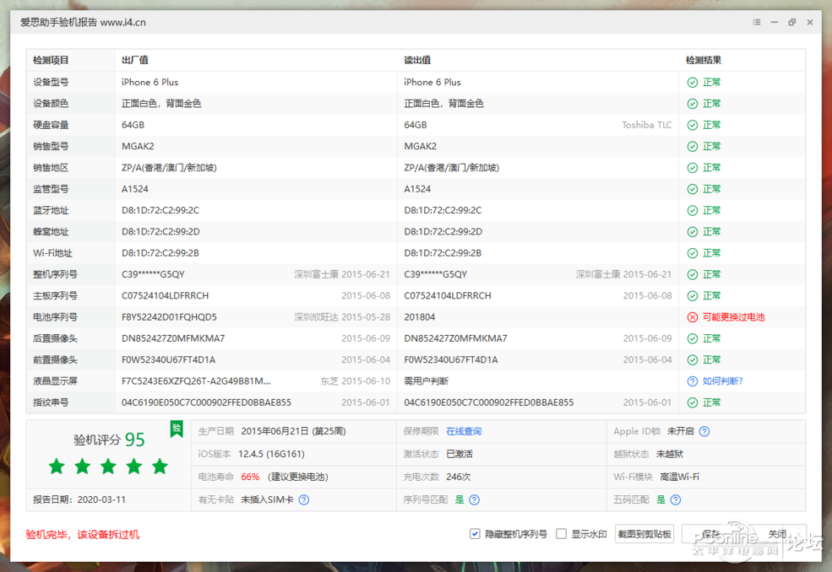Click the green check icon for 设备颜色

(x=693, y=104)
